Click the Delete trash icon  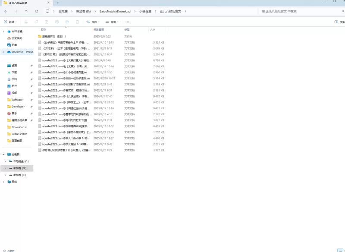coord(77,22)
